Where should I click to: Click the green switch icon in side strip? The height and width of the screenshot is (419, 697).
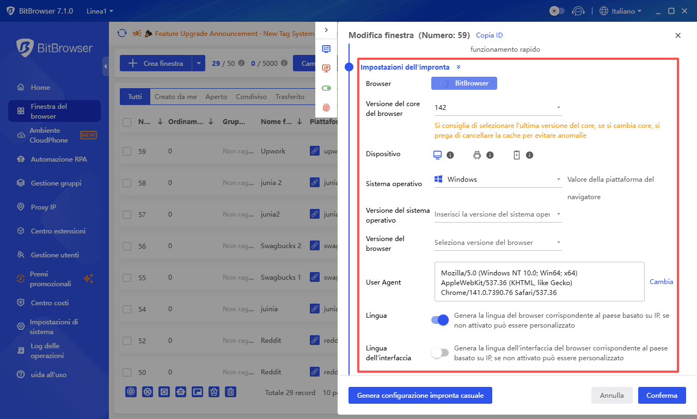pyautogui.click(x=326, y=88)
